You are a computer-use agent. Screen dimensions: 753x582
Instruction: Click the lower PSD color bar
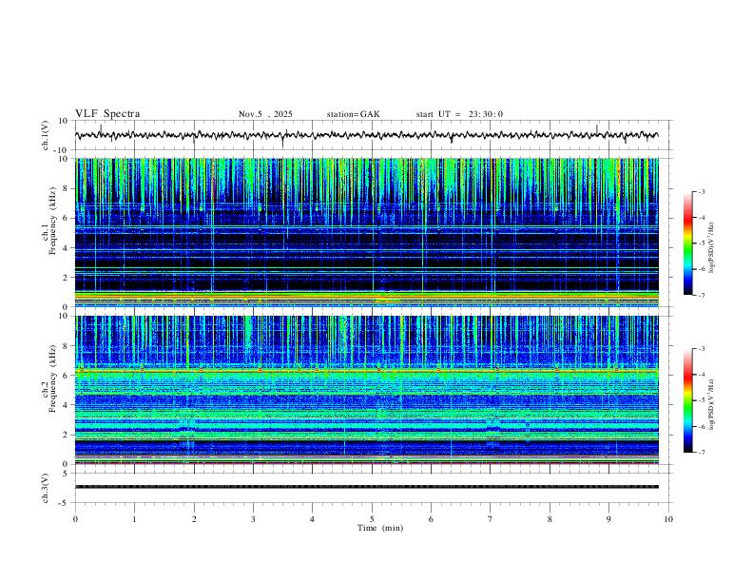688,400
